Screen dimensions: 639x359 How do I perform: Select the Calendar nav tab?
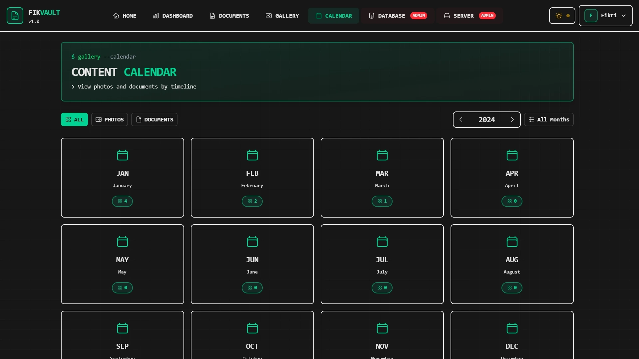pos(334,16)
